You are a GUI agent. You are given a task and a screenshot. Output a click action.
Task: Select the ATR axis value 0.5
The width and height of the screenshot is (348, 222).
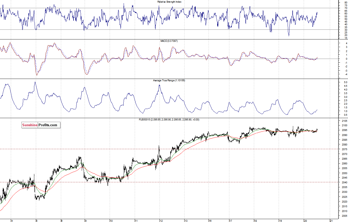(x=345, y=115)
